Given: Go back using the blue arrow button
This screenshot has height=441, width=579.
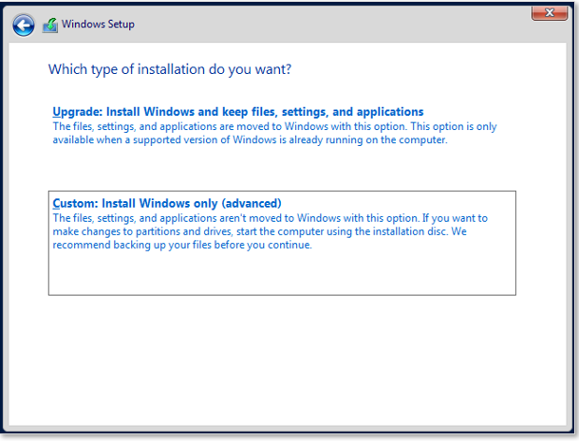Looking at the screenshot, I should pos(24,25).
